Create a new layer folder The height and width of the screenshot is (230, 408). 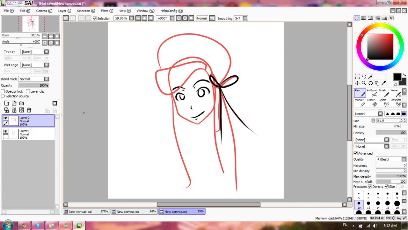pyautogui.click(x=21, y=103)
